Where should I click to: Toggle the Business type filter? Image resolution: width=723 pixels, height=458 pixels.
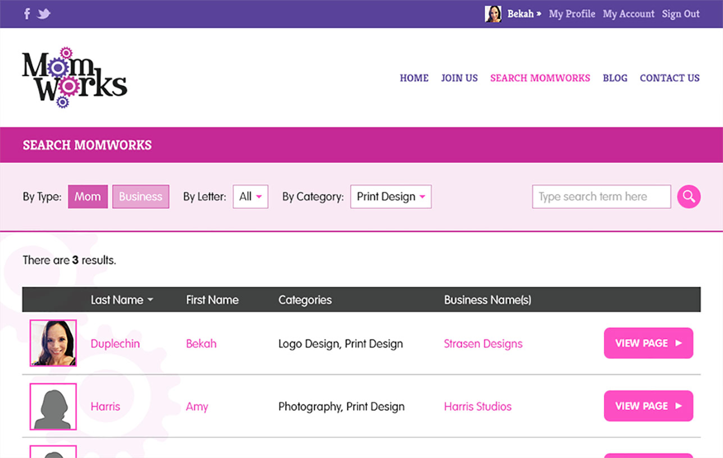pyautogui.click(x=140, y=196)
